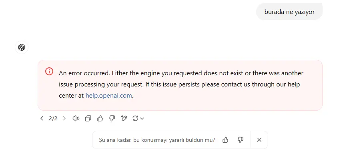Click the ChatGPT logo avatar
Image resolution: width=347 pixels, height=151 pixels.
coord(22,47)
